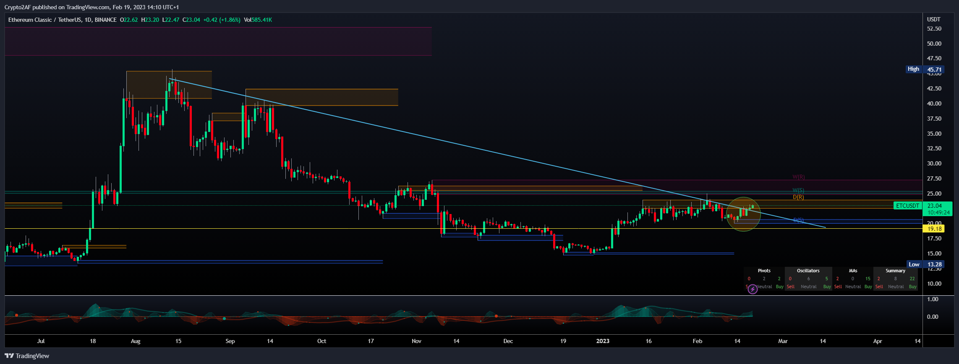Screen dimensions: 959x364
Task: Click the Aug label on time axis
Action: click(136, 341)
